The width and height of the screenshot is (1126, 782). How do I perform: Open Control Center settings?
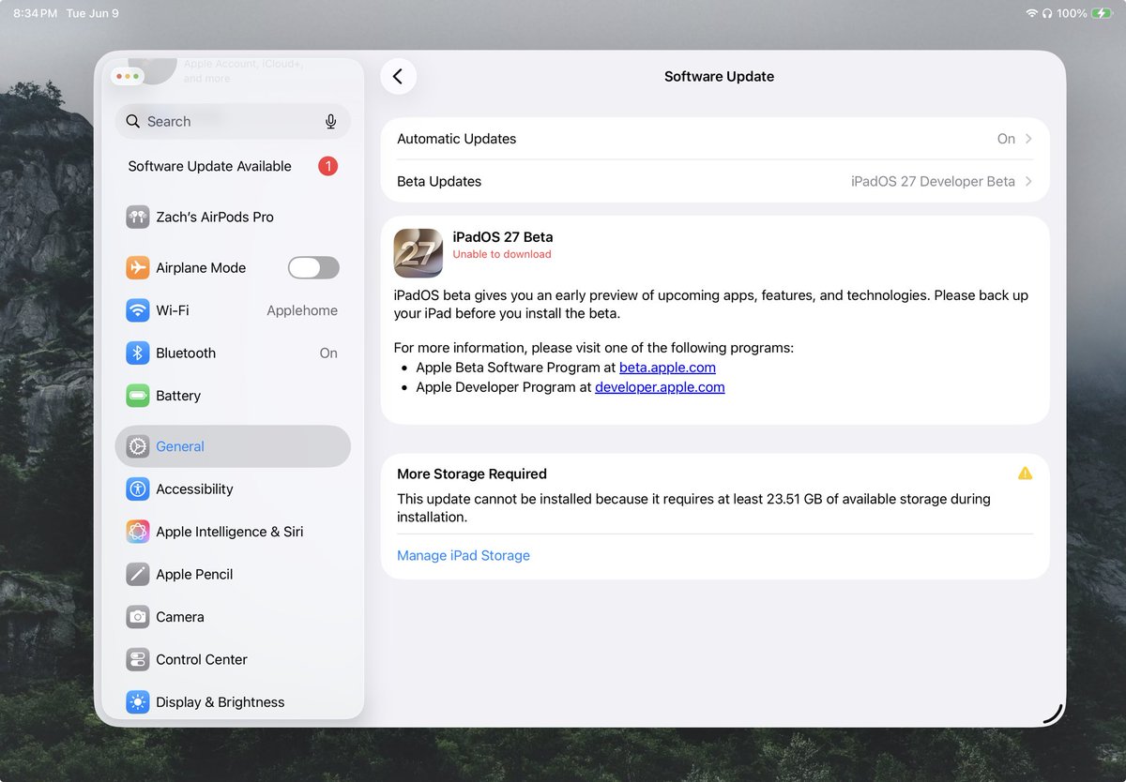tap(233, 660)
